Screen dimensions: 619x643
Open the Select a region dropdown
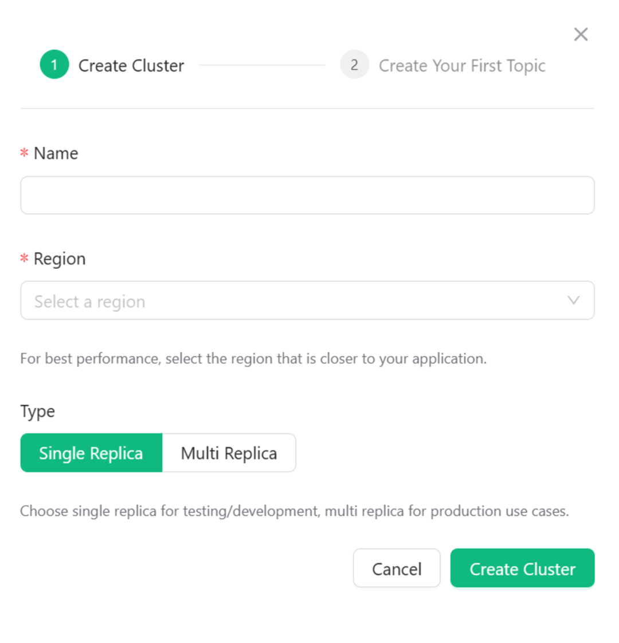[x=298, y=301]
